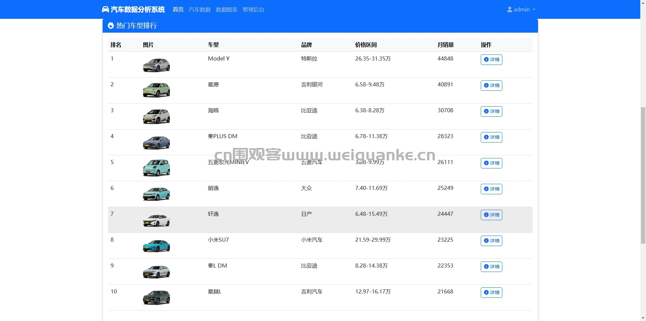646x321 pixels.
Task: View 详情 for 小米SU7
Action: (x=491, y=241)
